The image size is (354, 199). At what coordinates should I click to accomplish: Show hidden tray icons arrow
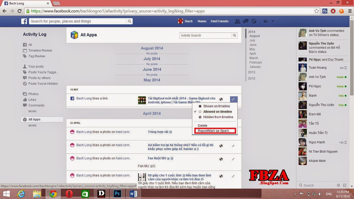point(295,194)
